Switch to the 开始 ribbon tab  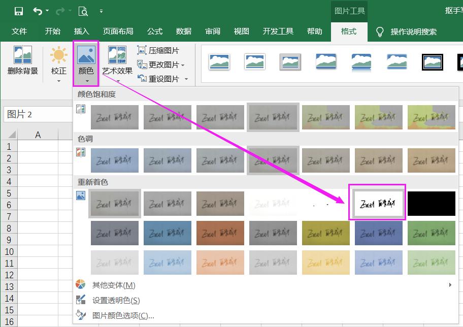[52, 31]
